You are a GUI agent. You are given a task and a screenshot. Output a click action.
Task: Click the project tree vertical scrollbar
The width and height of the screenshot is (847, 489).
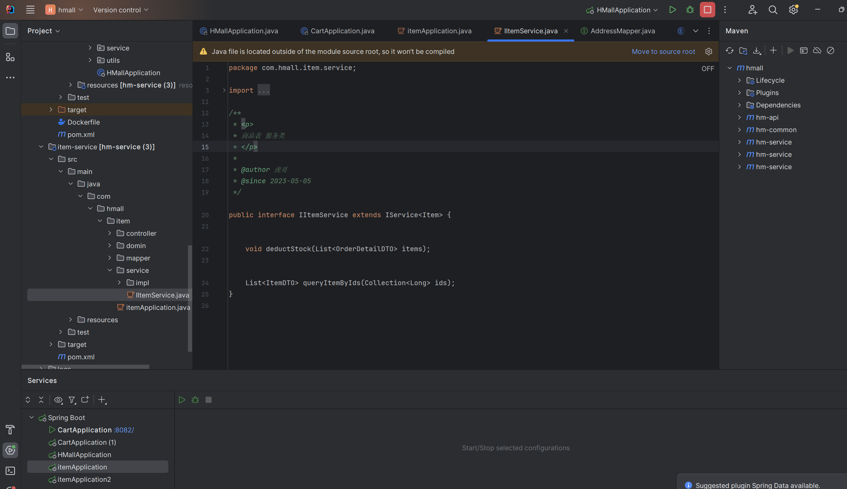click(190, 298)
